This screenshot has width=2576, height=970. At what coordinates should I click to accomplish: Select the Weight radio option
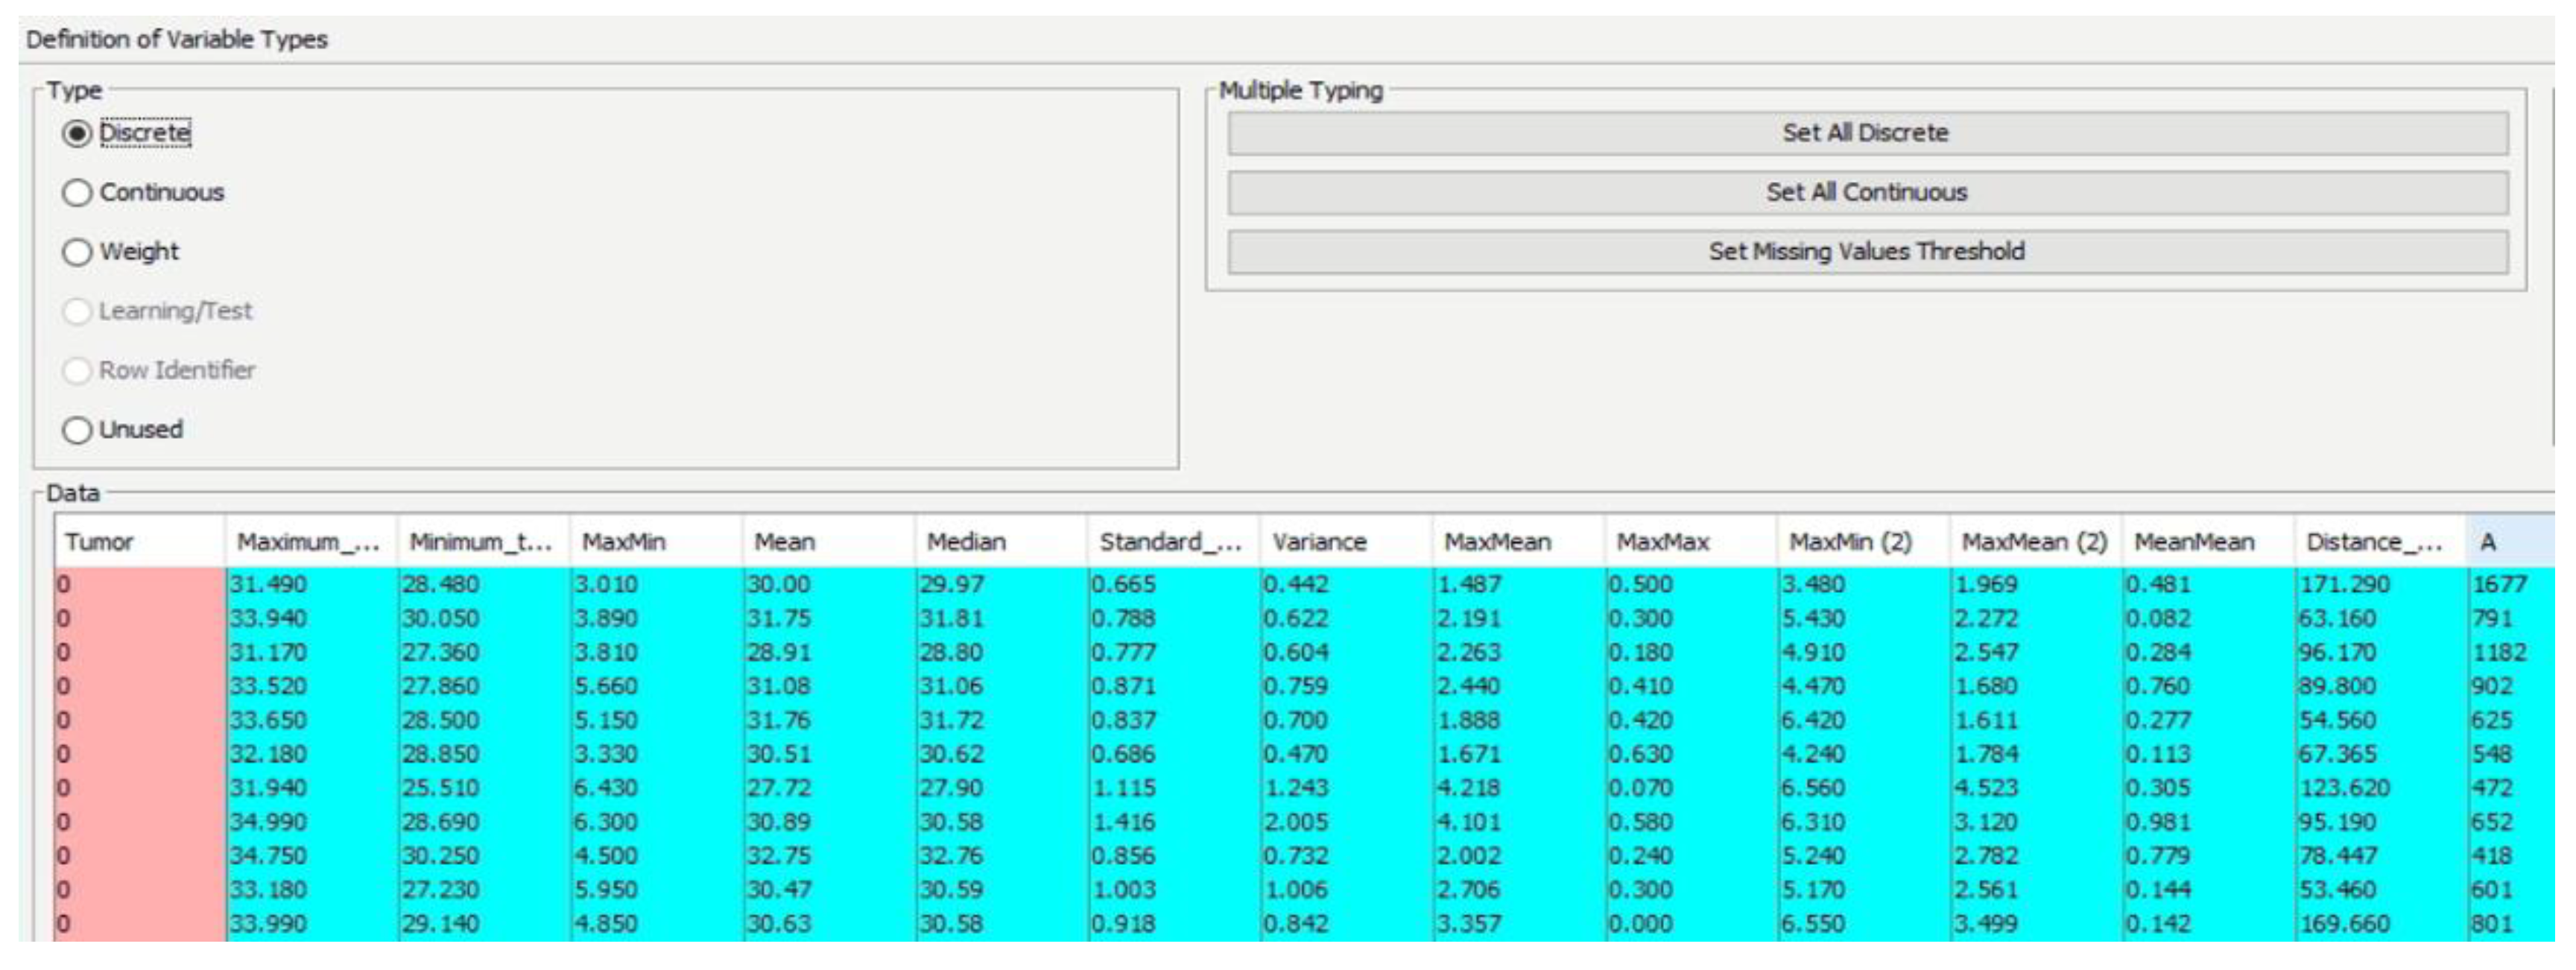pyautogui.click(x=78, y=251)
